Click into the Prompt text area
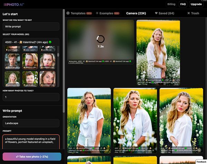 click(x=31, y=142)
